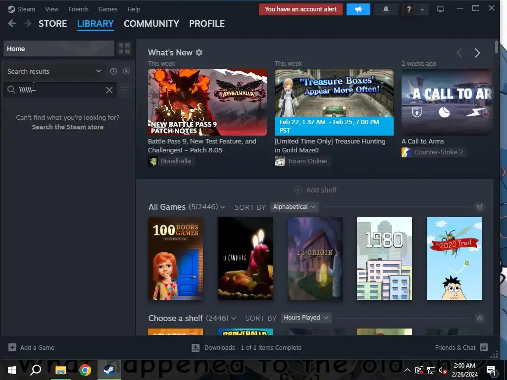Click the library vertical scrollbar

pyautogui.click(x=496, y=47)
